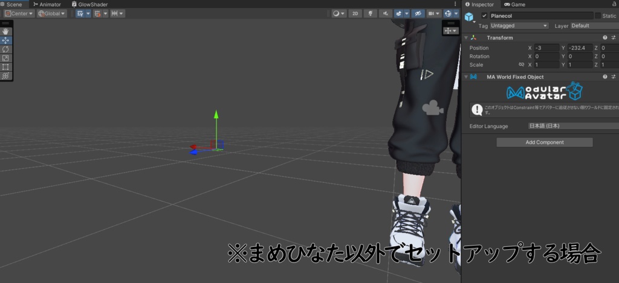The height and width of the screenshot is (283, 619).
Task: Click the green Y-axis gizmo arrow
Action: click(x=216, y=115)
